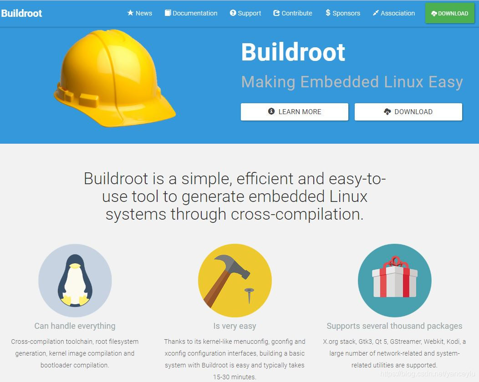Click the hammer and nail circle icon
The image size is (479, 382).
tap(234, 281)
